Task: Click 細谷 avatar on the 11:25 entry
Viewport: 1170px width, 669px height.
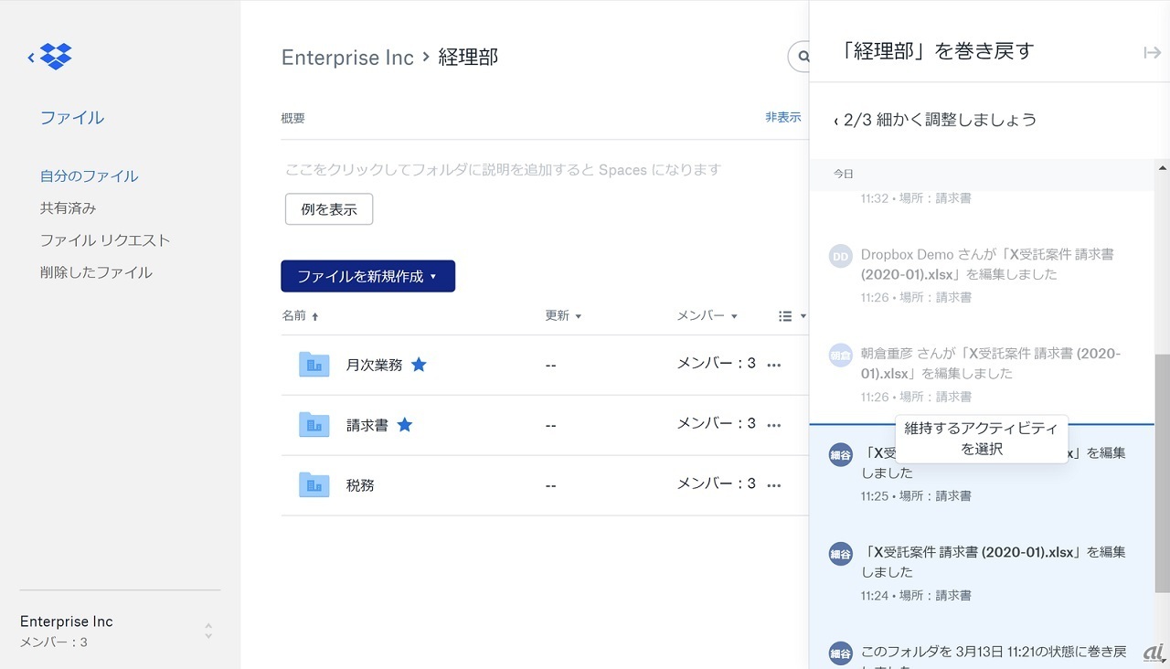Action: tap(841, 454)
